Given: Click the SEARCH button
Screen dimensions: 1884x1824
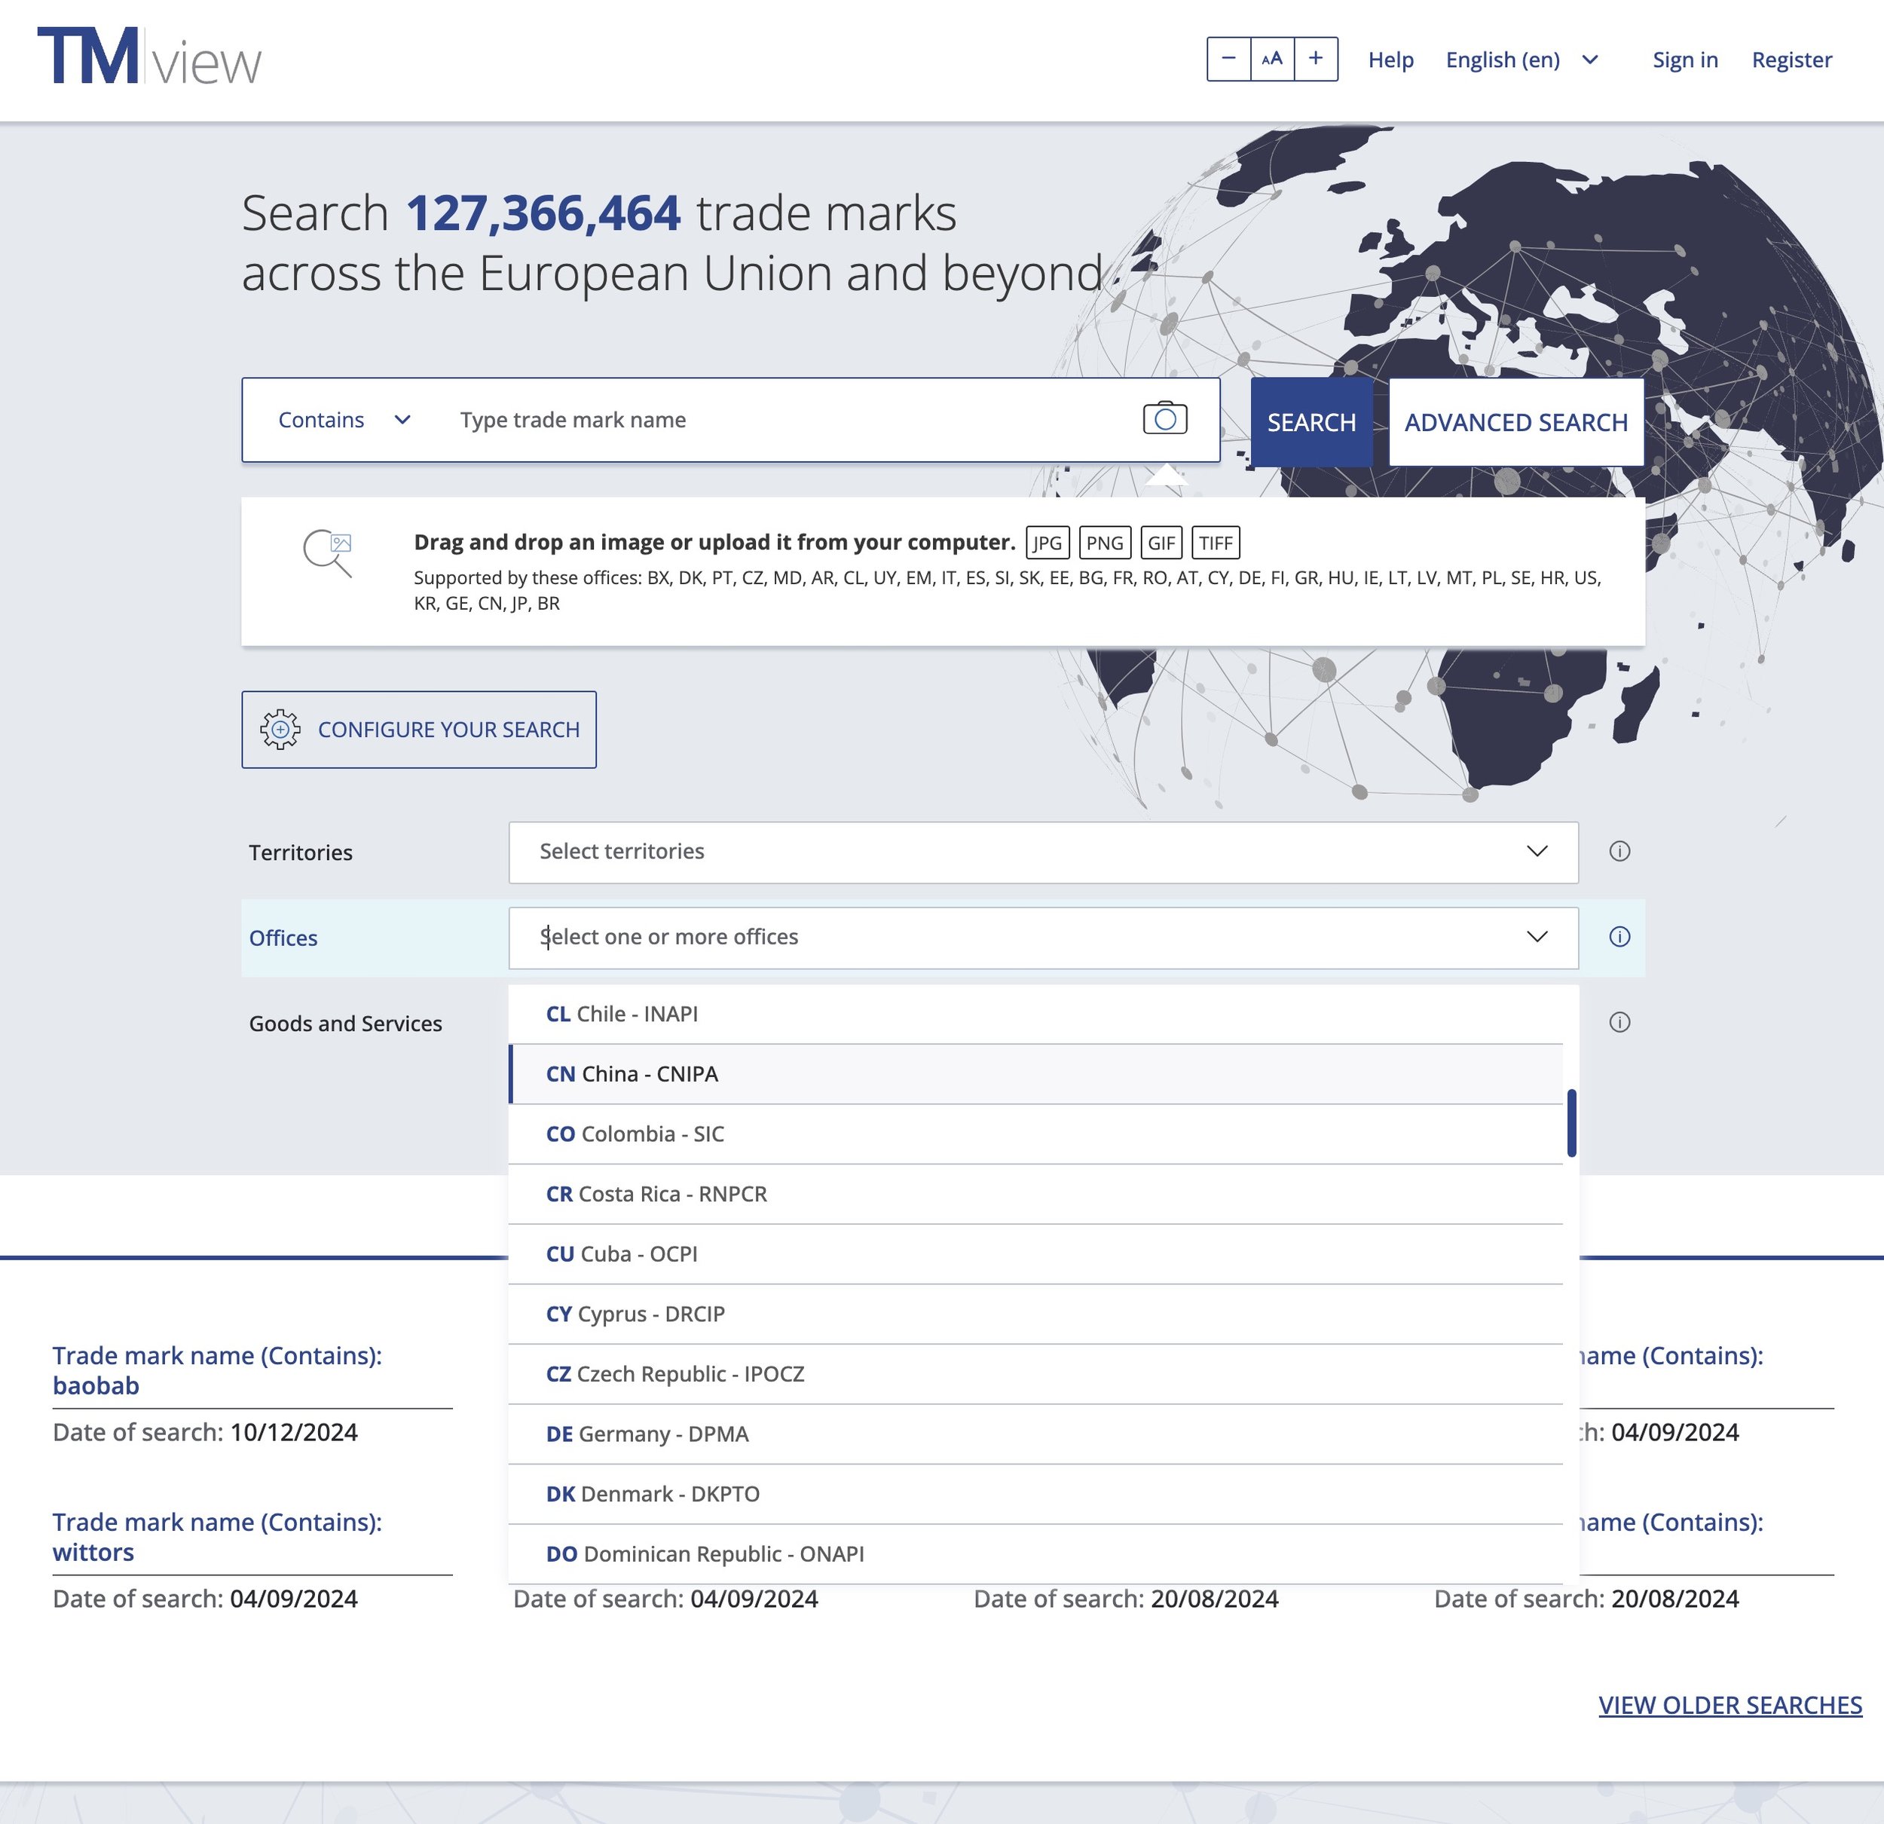Looking at the screenshot, I should (x=1311, y=422).
